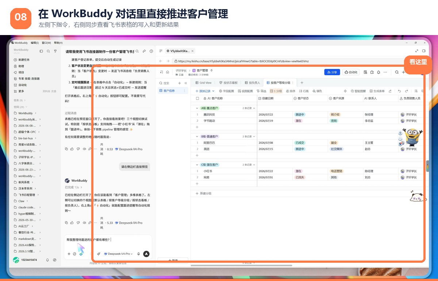The width and height of the screenshot is (438, 281).
Task: Click the 搜索 field in Feishu table sidebar
Action: 168,83
